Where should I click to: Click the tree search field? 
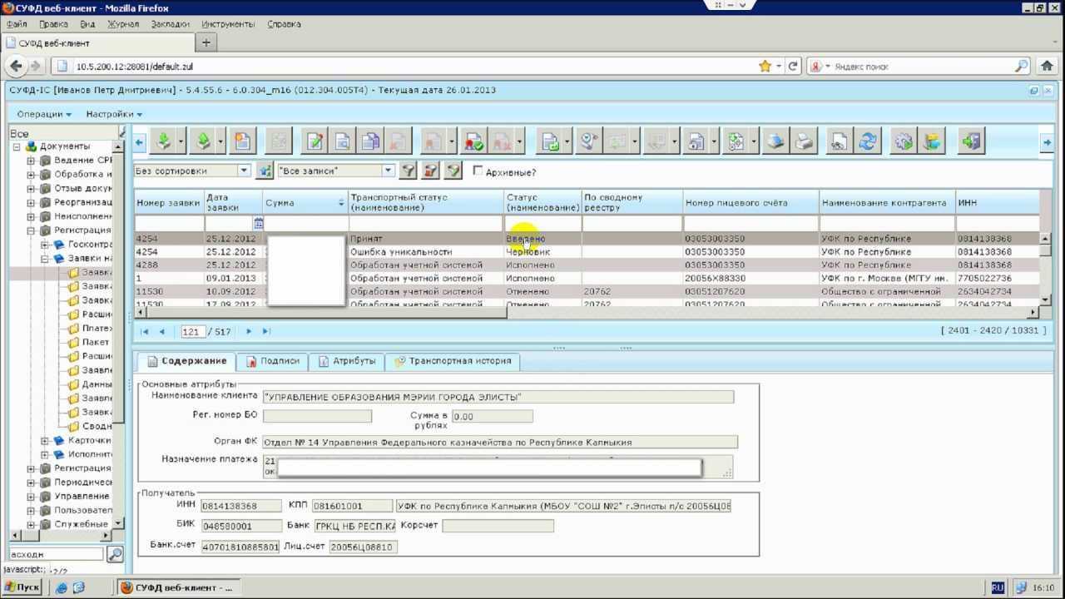coord(57,554)
